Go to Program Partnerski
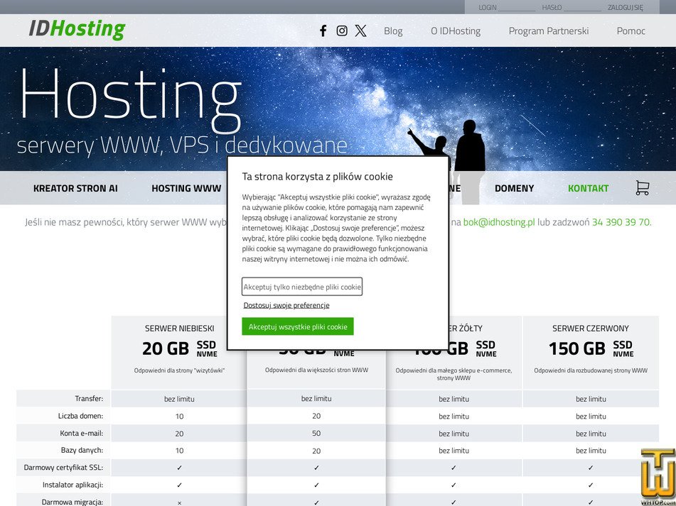The image size is (676, 506). coord(548,31)
